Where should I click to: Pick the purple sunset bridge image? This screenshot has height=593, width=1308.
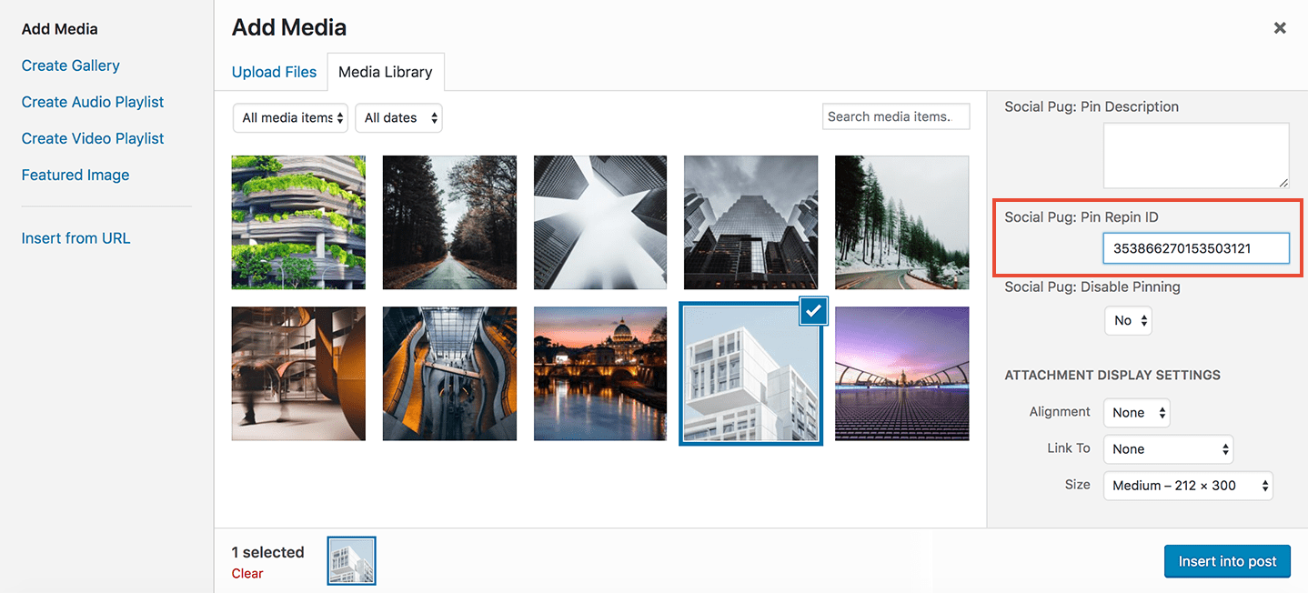(901, 373)
